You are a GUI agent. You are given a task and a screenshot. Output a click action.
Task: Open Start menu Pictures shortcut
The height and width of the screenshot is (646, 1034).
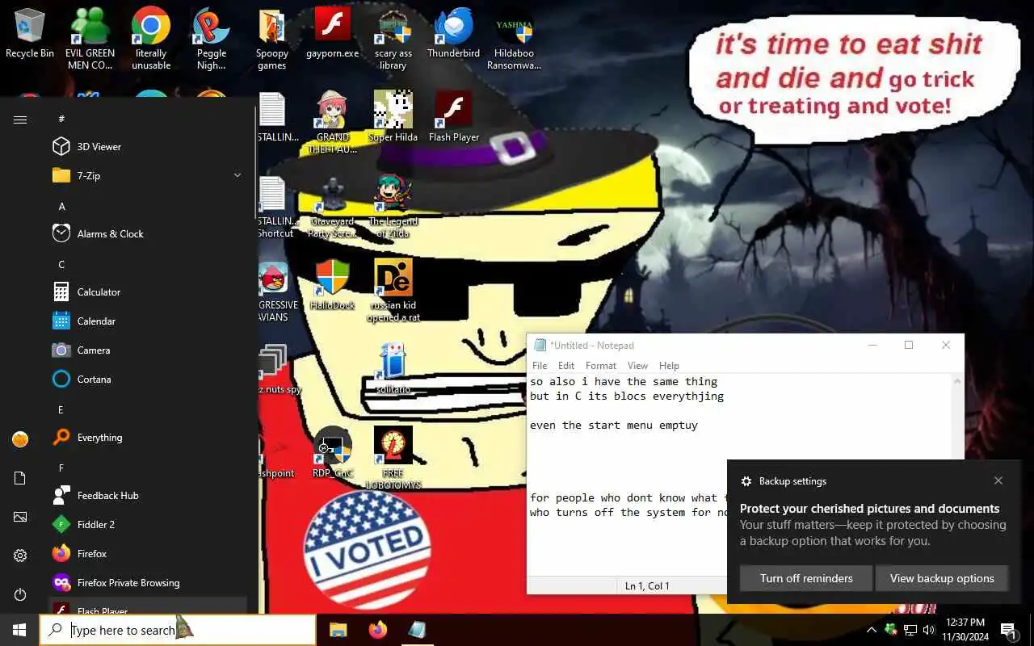[x=20, y=517]
